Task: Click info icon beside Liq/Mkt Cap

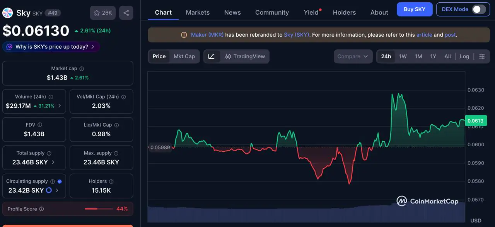Action: click(x=116, y=125)
